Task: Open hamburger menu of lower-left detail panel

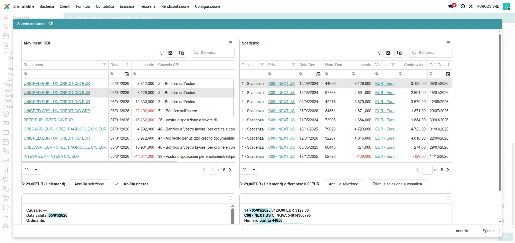Action: [231, 198]
